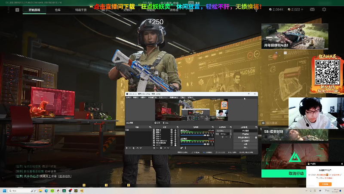344x194 pixels.
Task: Open the game mail envelope icon
Action: 312,9
